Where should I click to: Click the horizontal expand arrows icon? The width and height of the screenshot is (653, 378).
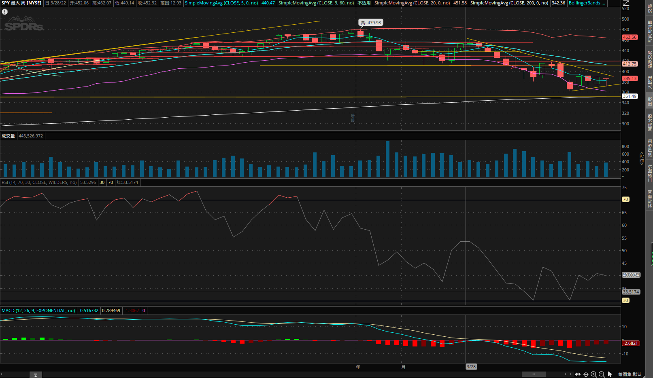coord(578,374)
